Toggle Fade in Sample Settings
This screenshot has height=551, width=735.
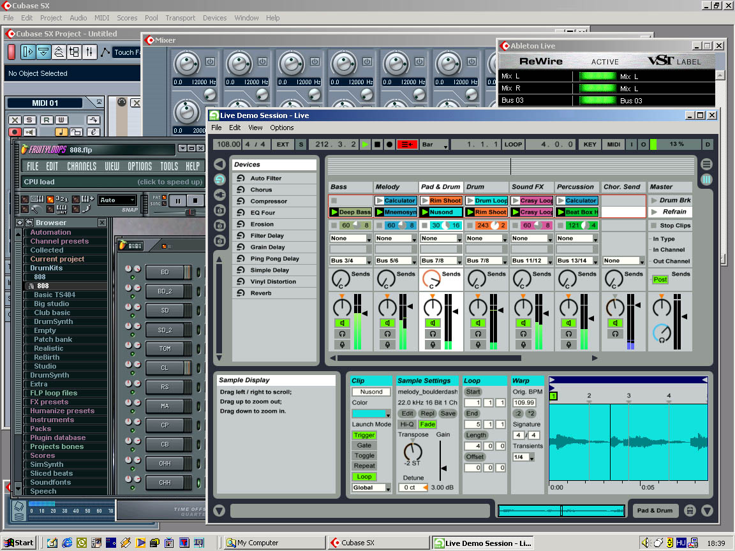[x=427, y=425]
